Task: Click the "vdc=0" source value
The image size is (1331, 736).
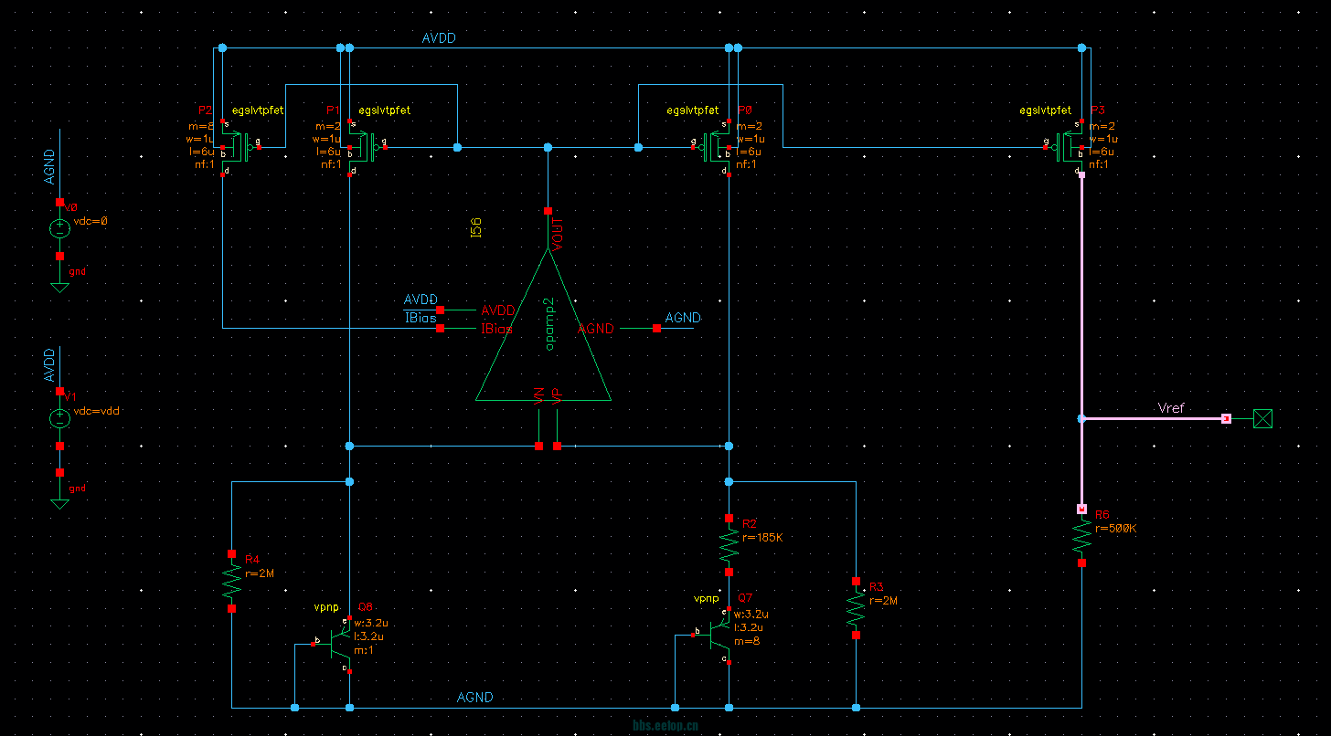Action: (x=91, y=221)
